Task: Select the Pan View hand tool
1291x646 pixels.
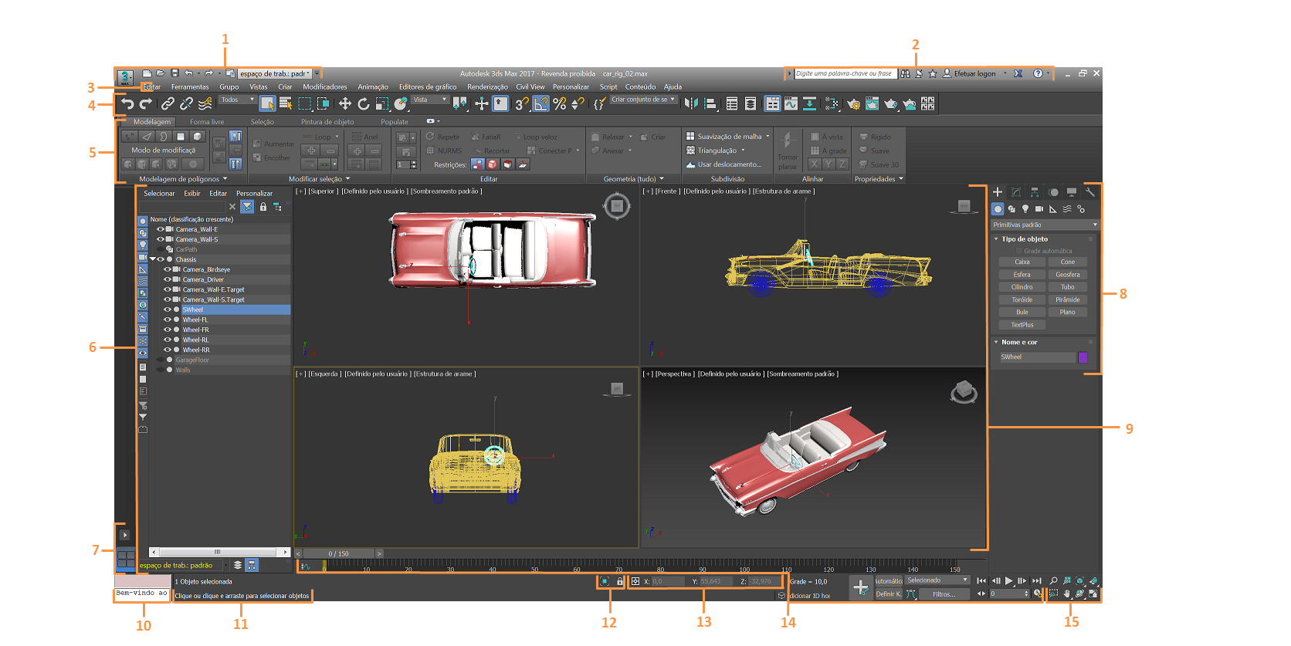Action: click(1067, 594)
